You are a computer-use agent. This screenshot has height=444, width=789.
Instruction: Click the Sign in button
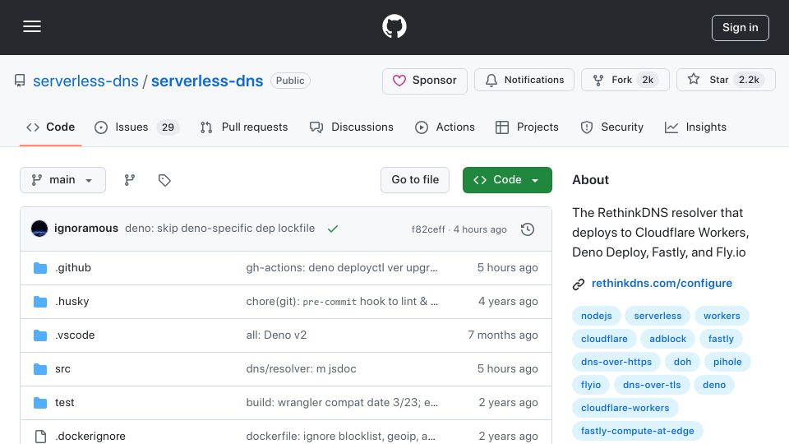click(x=741, y=28)
